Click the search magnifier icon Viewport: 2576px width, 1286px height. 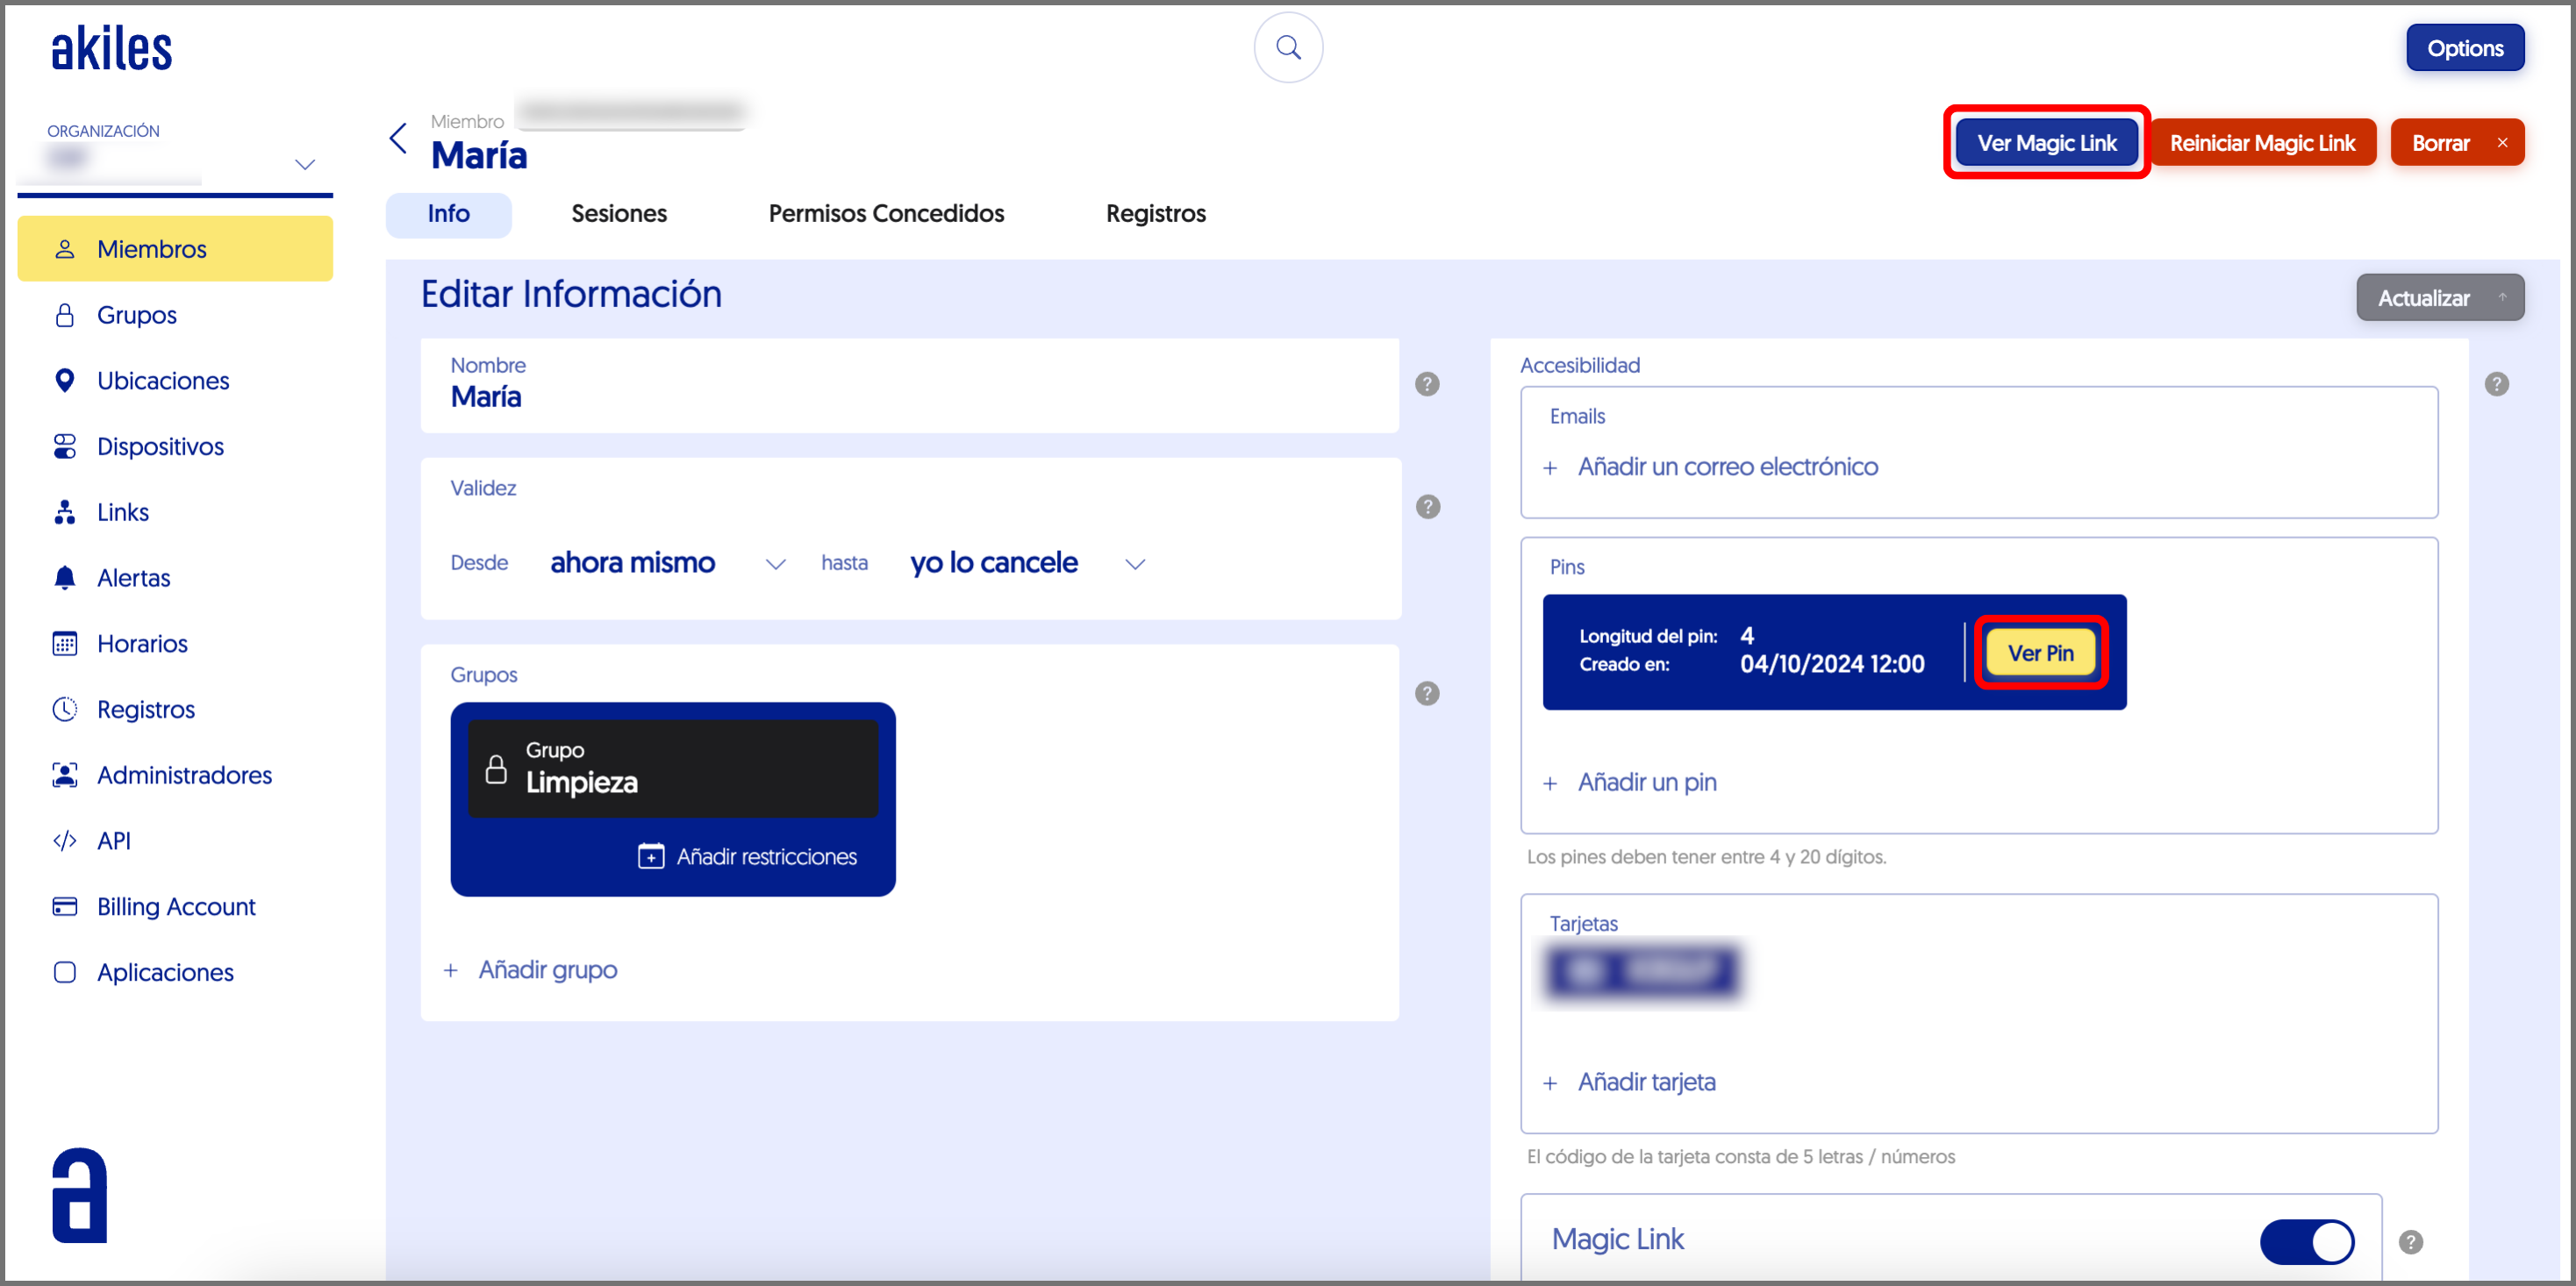1288,47
